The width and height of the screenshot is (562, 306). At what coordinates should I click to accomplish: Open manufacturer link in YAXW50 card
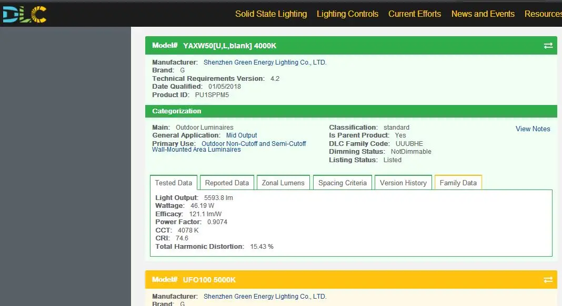pyautogui.click(x=265, y=62)
